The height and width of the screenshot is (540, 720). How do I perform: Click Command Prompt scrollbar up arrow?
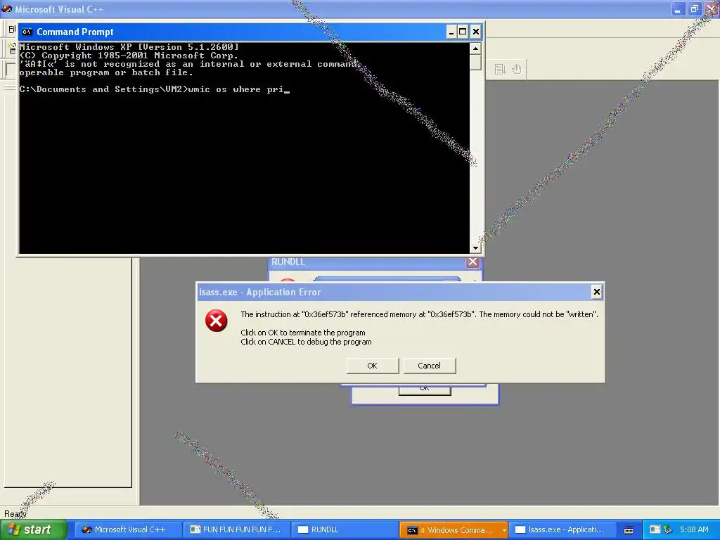[475, 49]
